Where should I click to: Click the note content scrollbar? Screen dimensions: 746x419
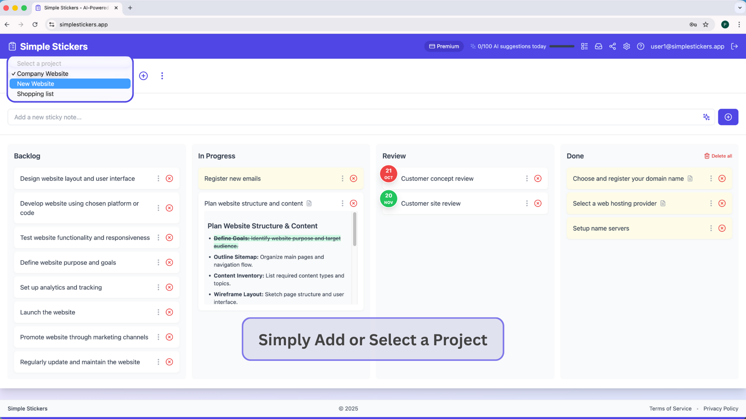[355, 230]
